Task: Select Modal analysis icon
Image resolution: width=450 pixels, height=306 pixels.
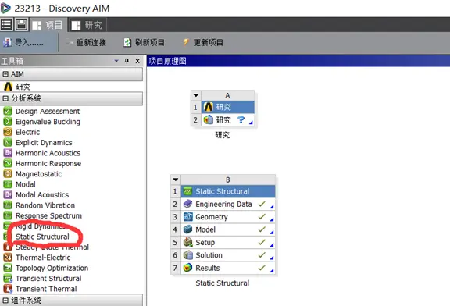Action: (x=8, y=184)
